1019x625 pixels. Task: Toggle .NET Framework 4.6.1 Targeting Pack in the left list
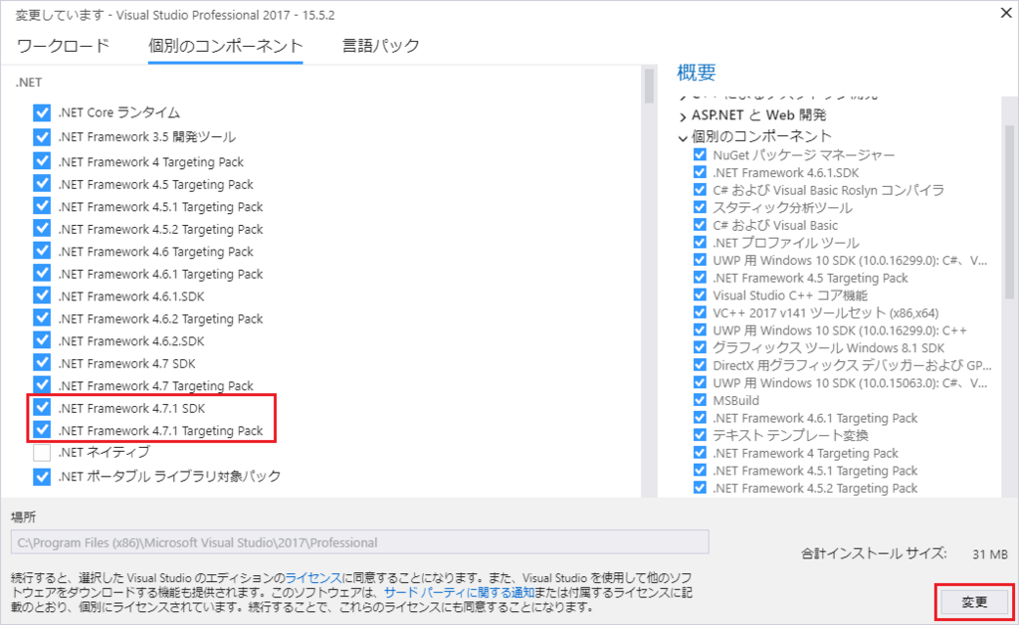(42, 274)
